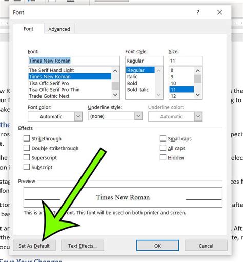243x262 pixels.
Task: Pick 'Trade Gothic Next' font
Action: [70, 96]
